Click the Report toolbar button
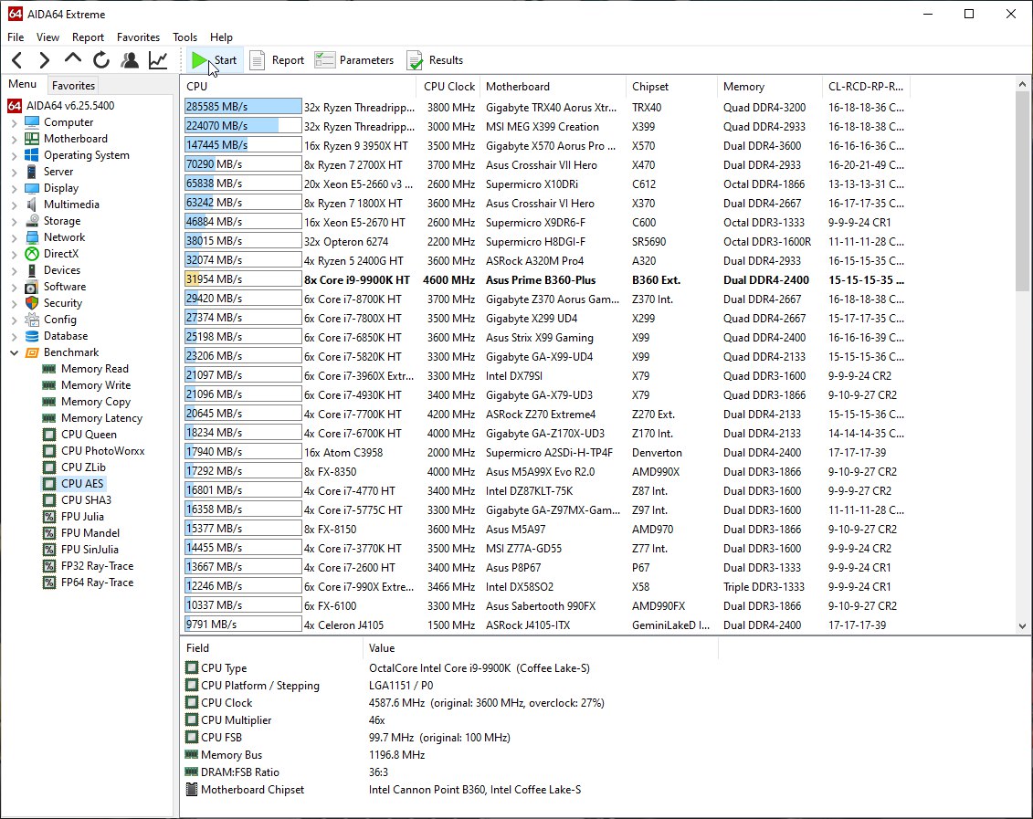The image size is (1033, 819). coord(278,60)
